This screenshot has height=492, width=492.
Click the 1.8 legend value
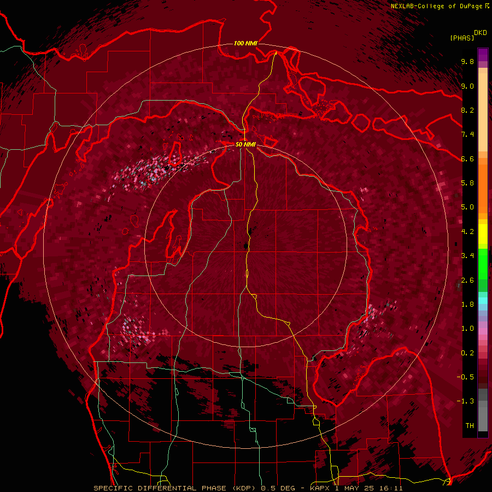[x=467, y=304]
